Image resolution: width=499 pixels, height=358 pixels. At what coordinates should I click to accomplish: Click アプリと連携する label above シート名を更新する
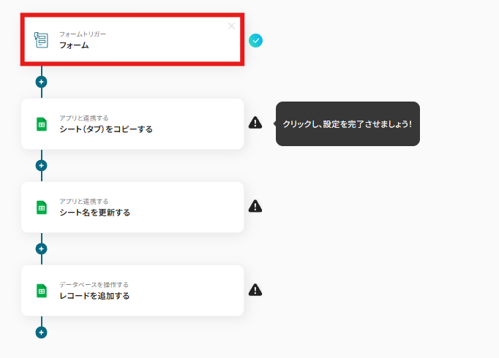coord(84,202)
